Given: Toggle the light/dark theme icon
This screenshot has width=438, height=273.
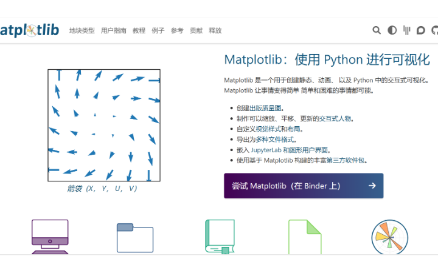Looking at the screenshot, I should (392, 30).
